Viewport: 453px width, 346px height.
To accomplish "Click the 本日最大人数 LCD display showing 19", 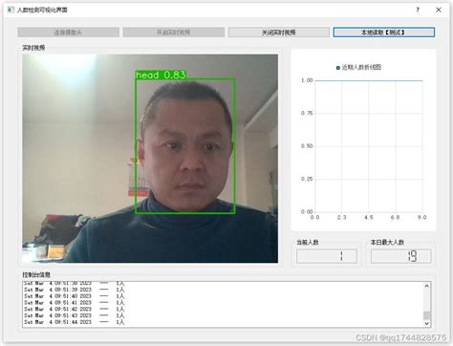I will [x=400, y=256].
